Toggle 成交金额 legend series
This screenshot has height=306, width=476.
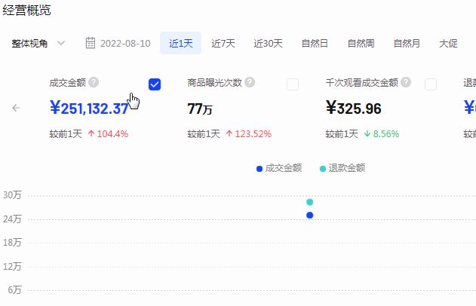click(x=279, y=168)
